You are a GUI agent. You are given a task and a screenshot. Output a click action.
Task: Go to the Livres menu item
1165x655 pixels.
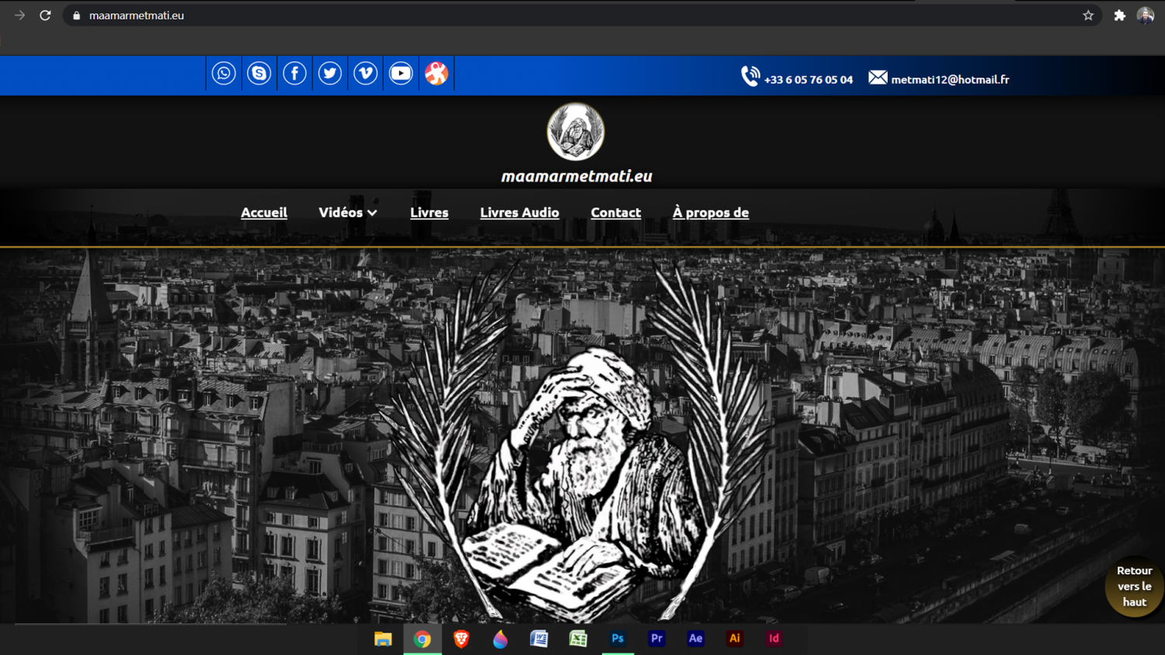tap(429, 212)
